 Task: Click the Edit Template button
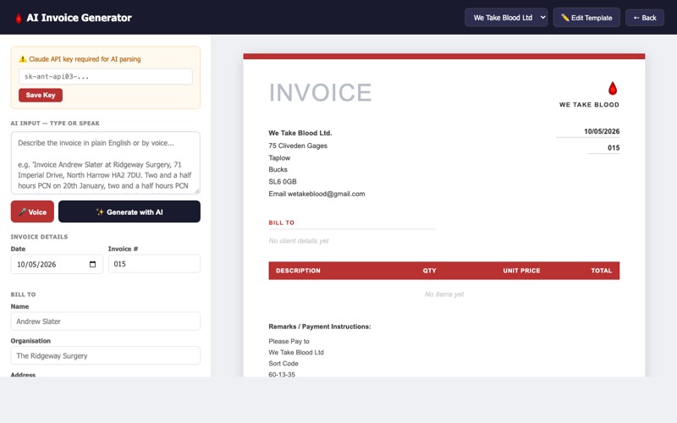[586, 18]
